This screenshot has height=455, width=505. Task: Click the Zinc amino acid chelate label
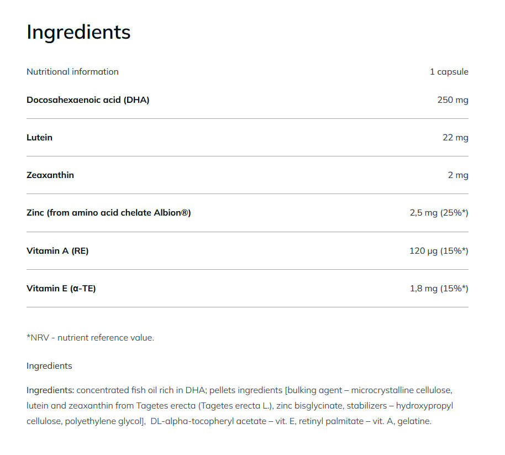click(x=109, y=213)
